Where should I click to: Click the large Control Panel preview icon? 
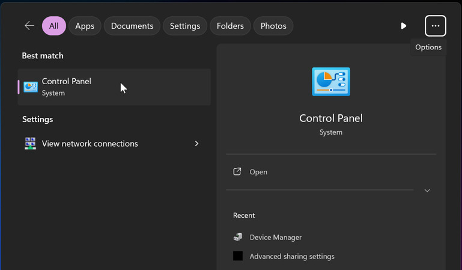click(x=331, y=82)
